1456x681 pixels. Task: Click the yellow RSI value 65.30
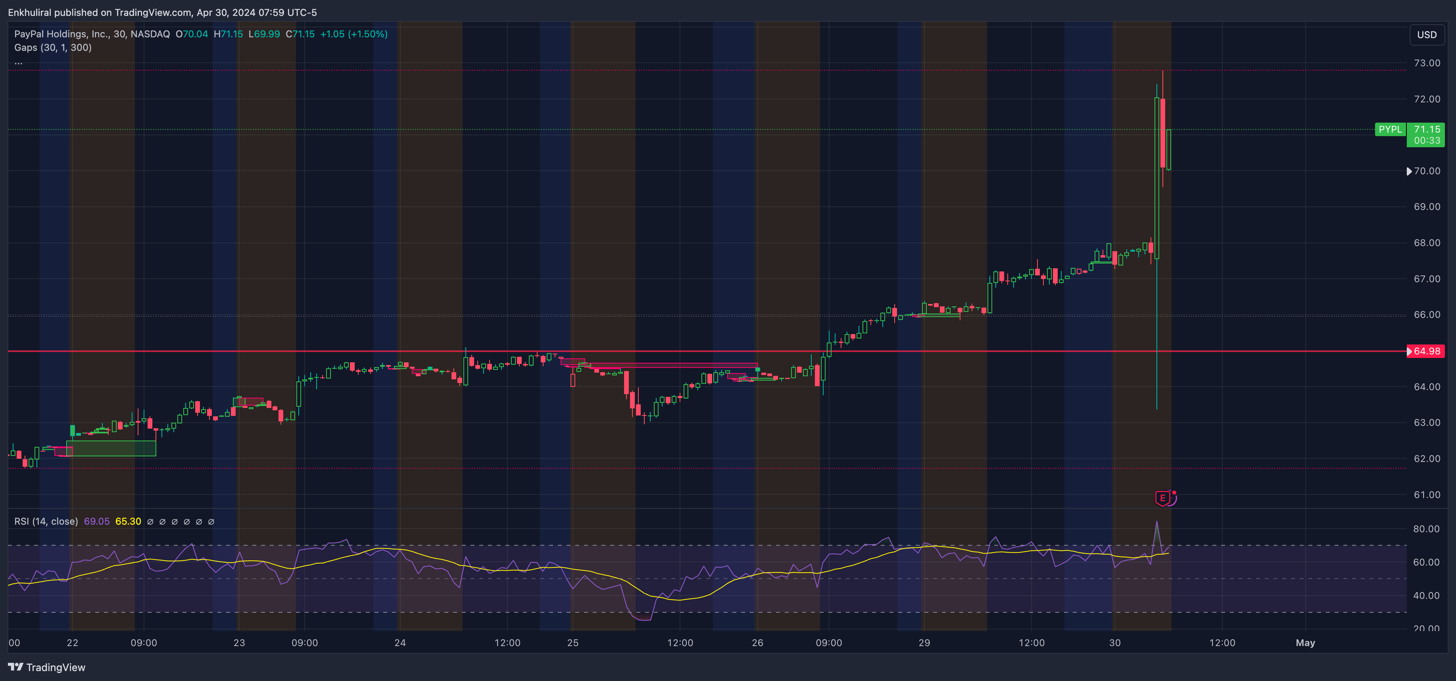pos(128,521)
